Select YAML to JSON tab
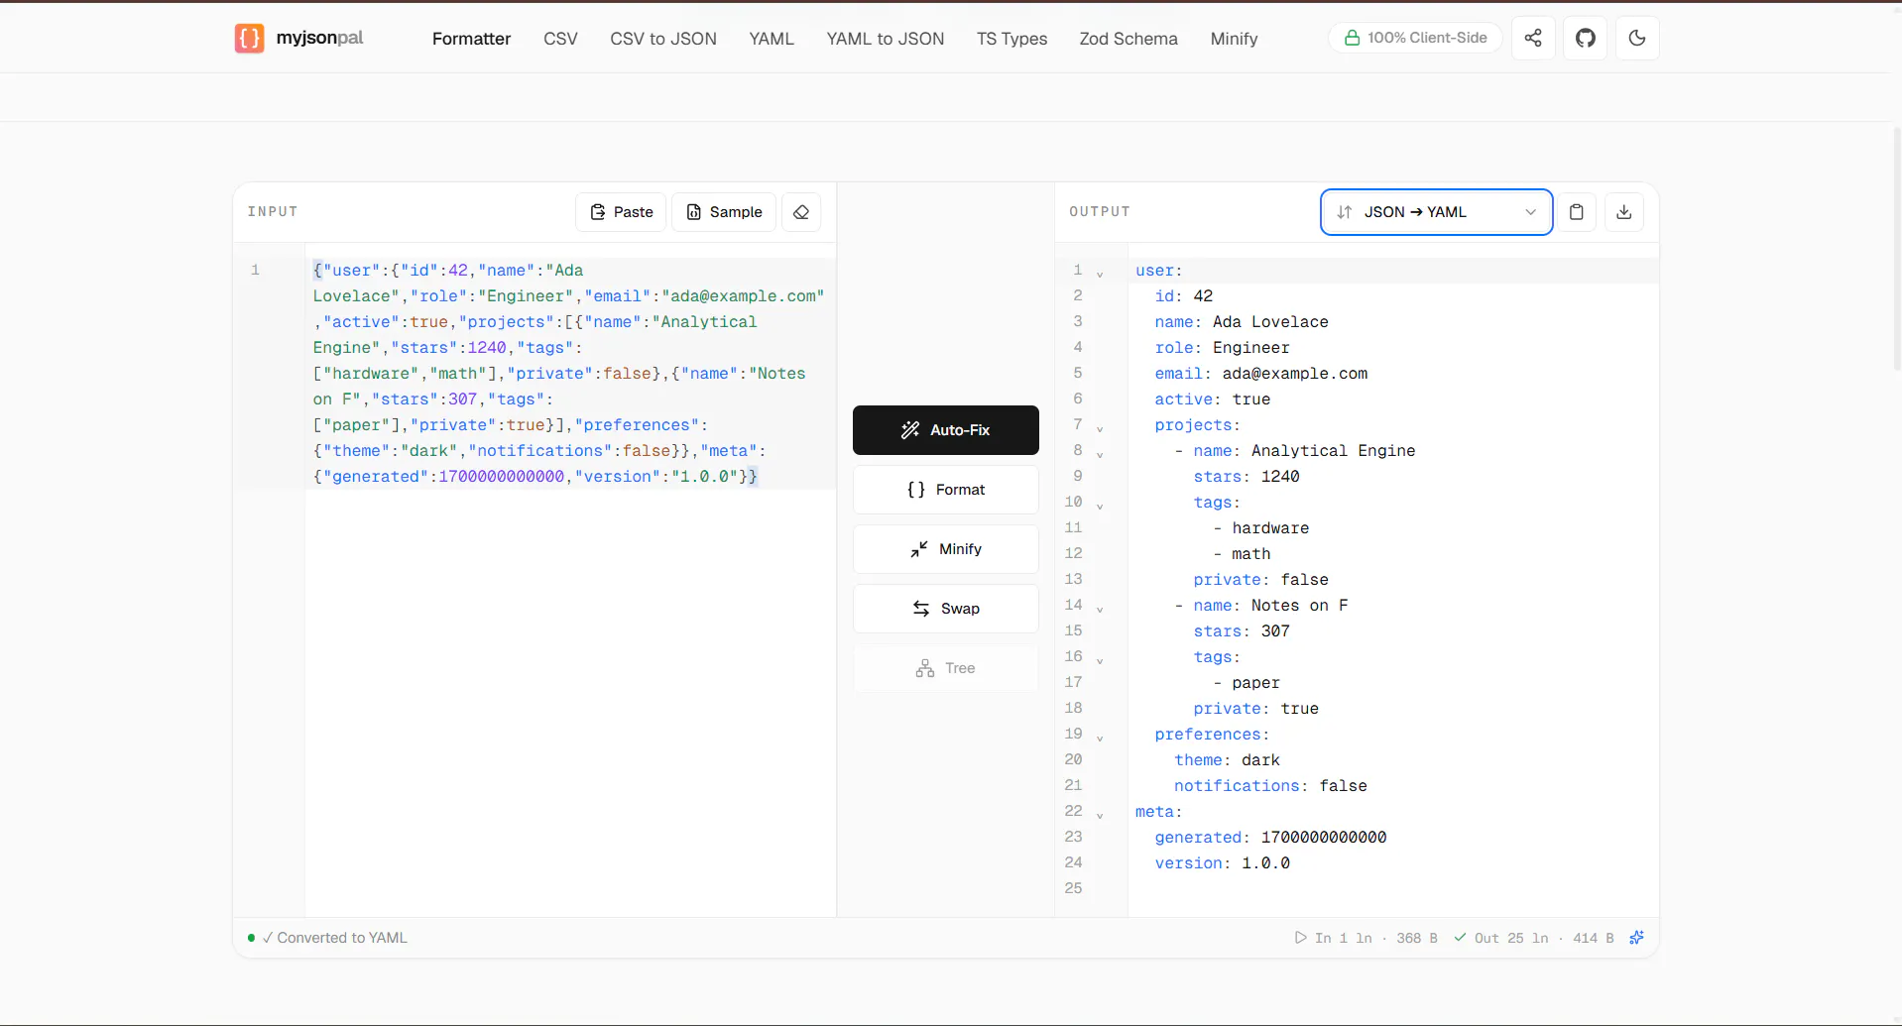The width and height of the screenshot is (1902, 1026). coord(886,39)
